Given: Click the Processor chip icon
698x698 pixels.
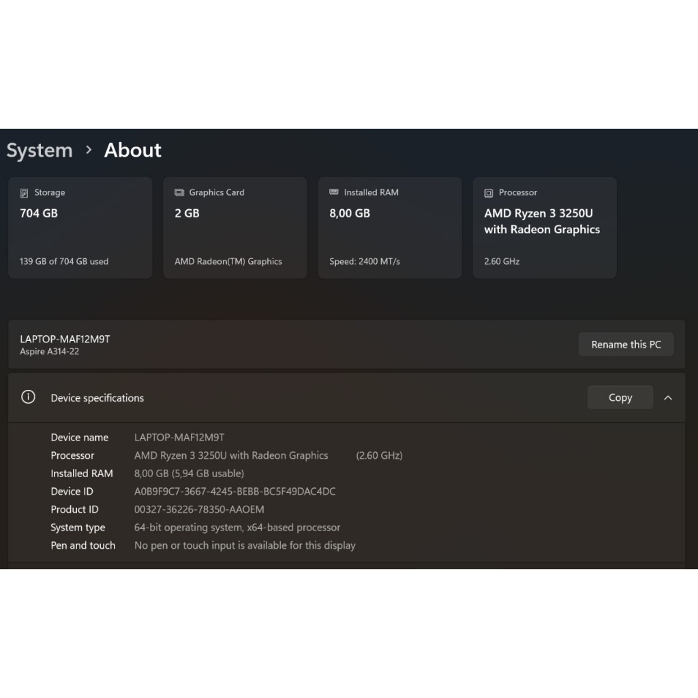Looking at the screenshot, I should click(x=489, y=192).
